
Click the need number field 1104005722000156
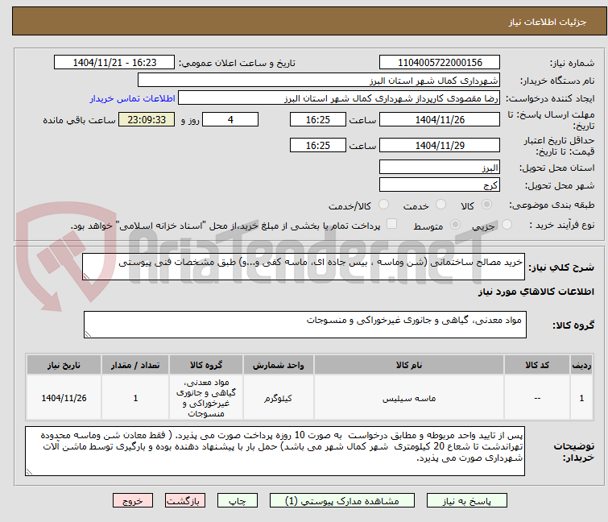440,63
